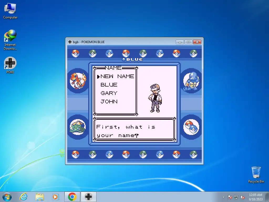Open the Windows Start menu orb
269x202 pixels.
(x=7, y=197)
